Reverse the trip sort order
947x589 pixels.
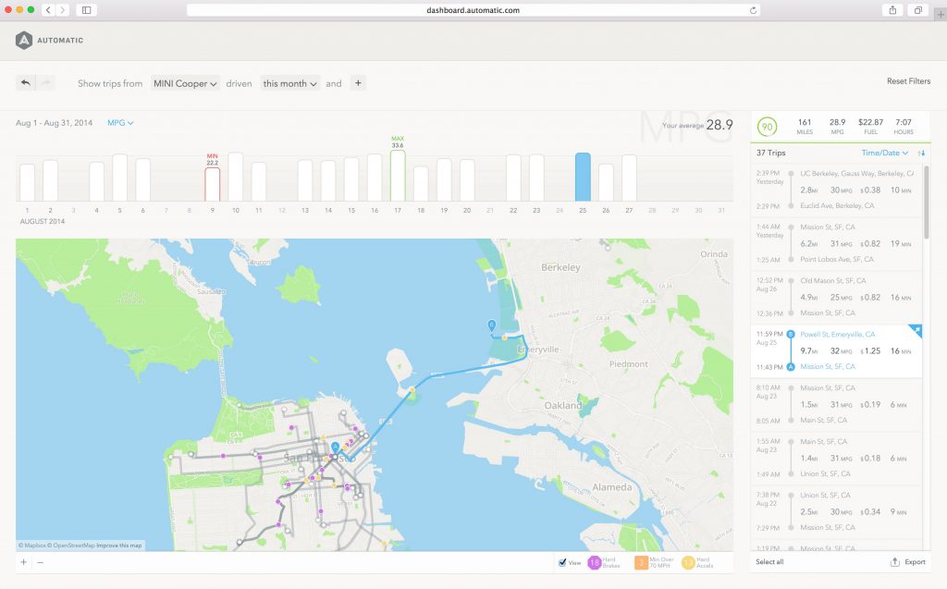coord(922,153)
